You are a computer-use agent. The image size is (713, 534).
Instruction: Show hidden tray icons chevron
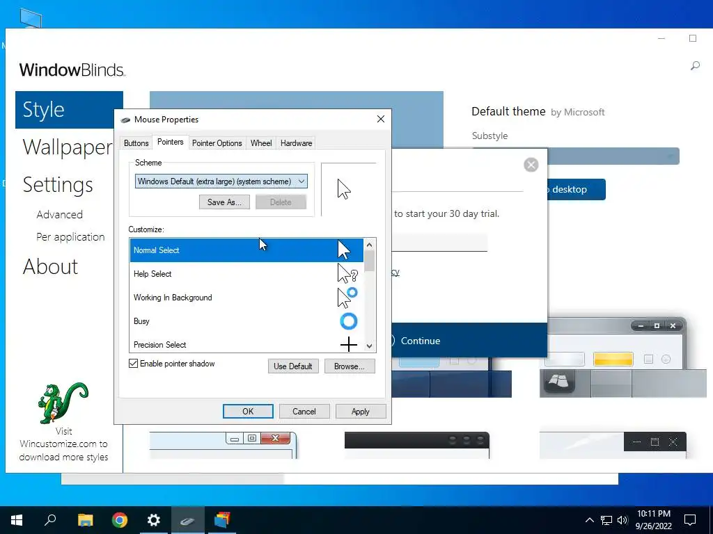pos(589,520)
